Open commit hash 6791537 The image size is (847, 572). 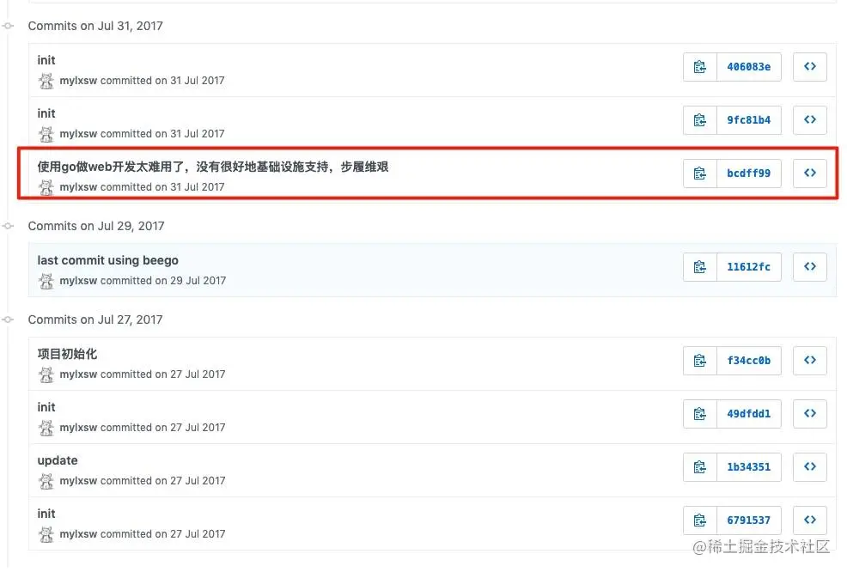(x=749, y=520)
